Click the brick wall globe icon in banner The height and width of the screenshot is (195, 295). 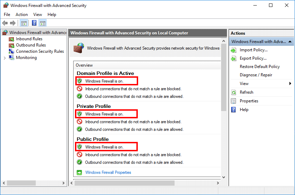coord(79,48)
